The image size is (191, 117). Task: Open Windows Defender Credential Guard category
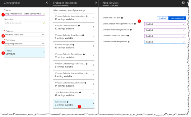pyautogui.click(x=74, y=75)
